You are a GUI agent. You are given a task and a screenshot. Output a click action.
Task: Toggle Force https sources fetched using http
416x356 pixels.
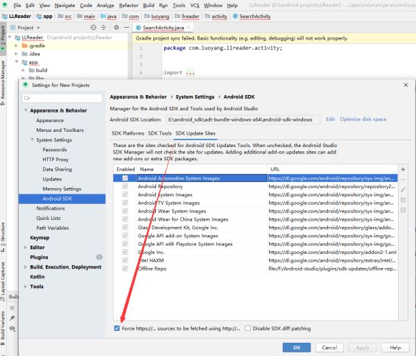pyautogui.click(x=116, y=328)
